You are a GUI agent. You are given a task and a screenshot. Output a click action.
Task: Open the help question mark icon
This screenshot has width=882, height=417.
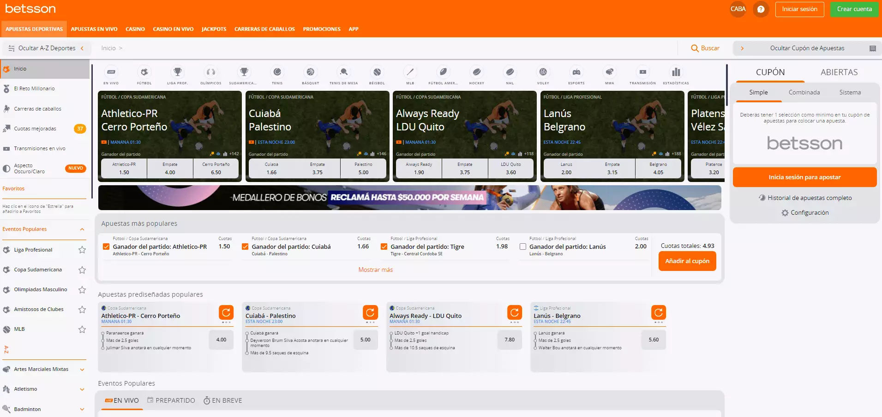761,9
